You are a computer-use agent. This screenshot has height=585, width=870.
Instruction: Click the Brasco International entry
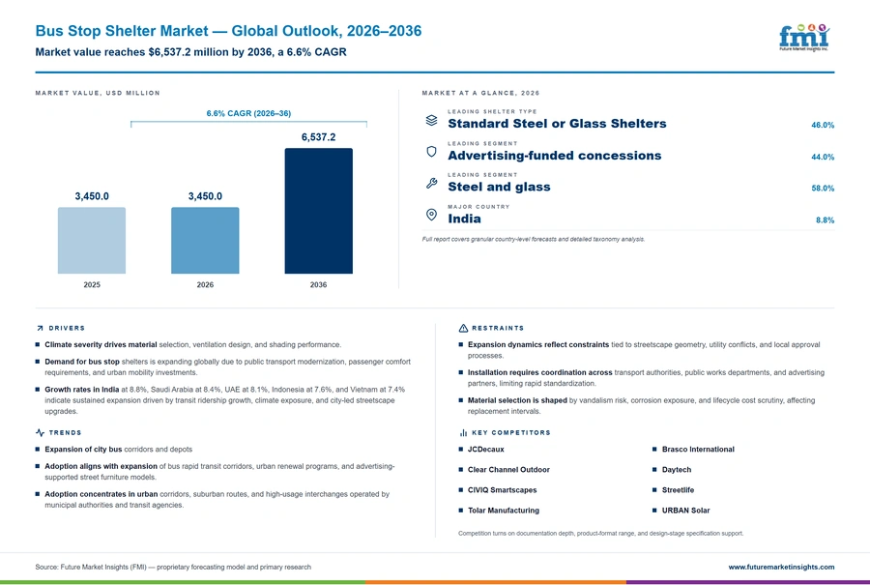697,449
